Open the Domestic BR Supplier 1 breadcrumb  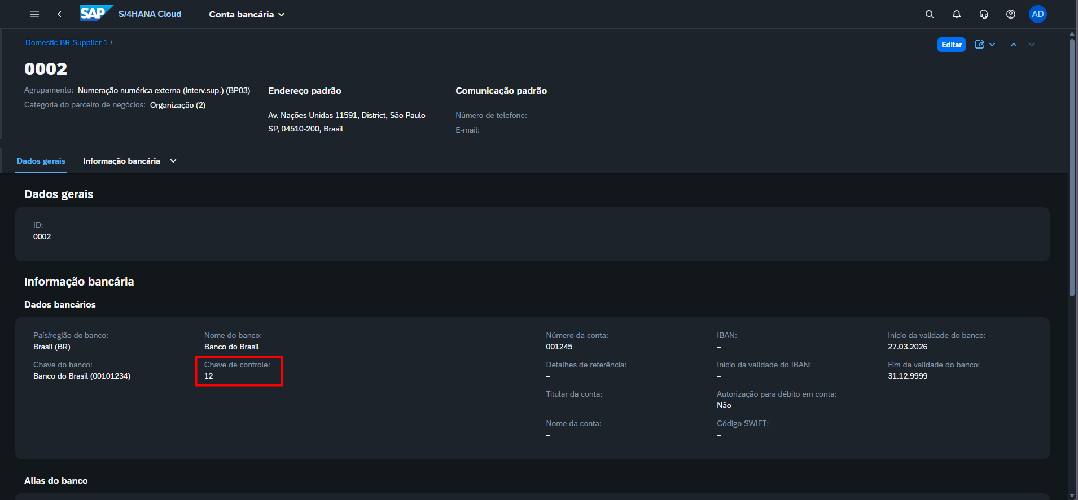[x=67, y=42]
